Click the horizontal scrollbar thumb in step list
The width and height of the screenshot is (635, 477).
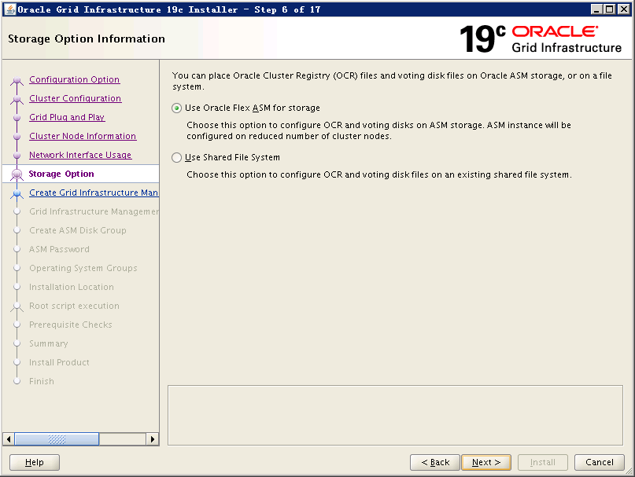[x=57, y=439]
